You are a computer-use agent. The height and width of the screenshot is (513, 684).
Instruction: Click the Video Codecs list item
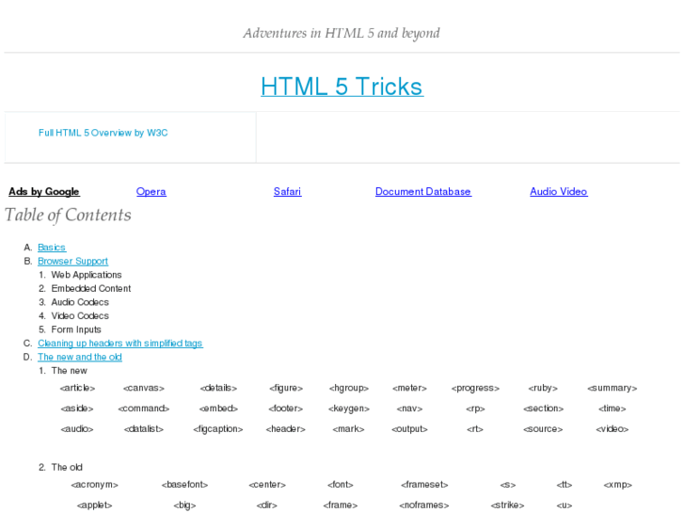(80, 315)
